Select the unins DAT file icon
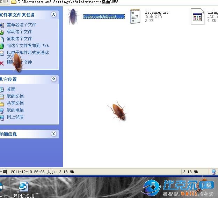Image resolution: width=218 pixels, height=198 pixels. pyautogui.click(x=197, y=16)
